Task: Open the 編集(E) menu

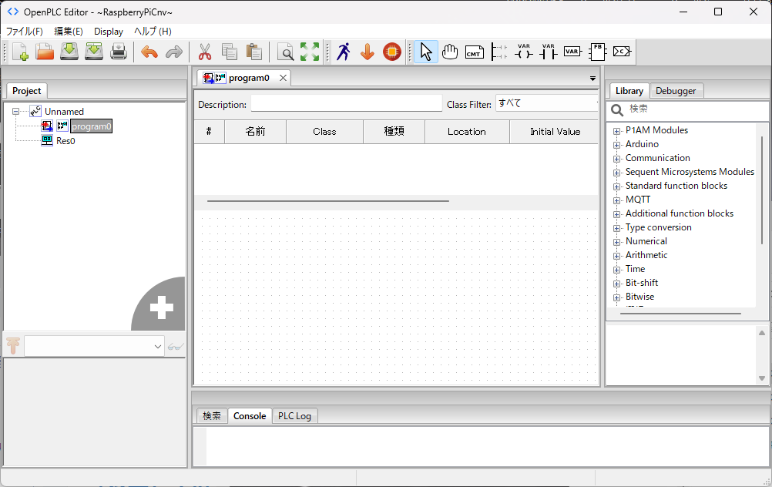Action: pos(69,32)
